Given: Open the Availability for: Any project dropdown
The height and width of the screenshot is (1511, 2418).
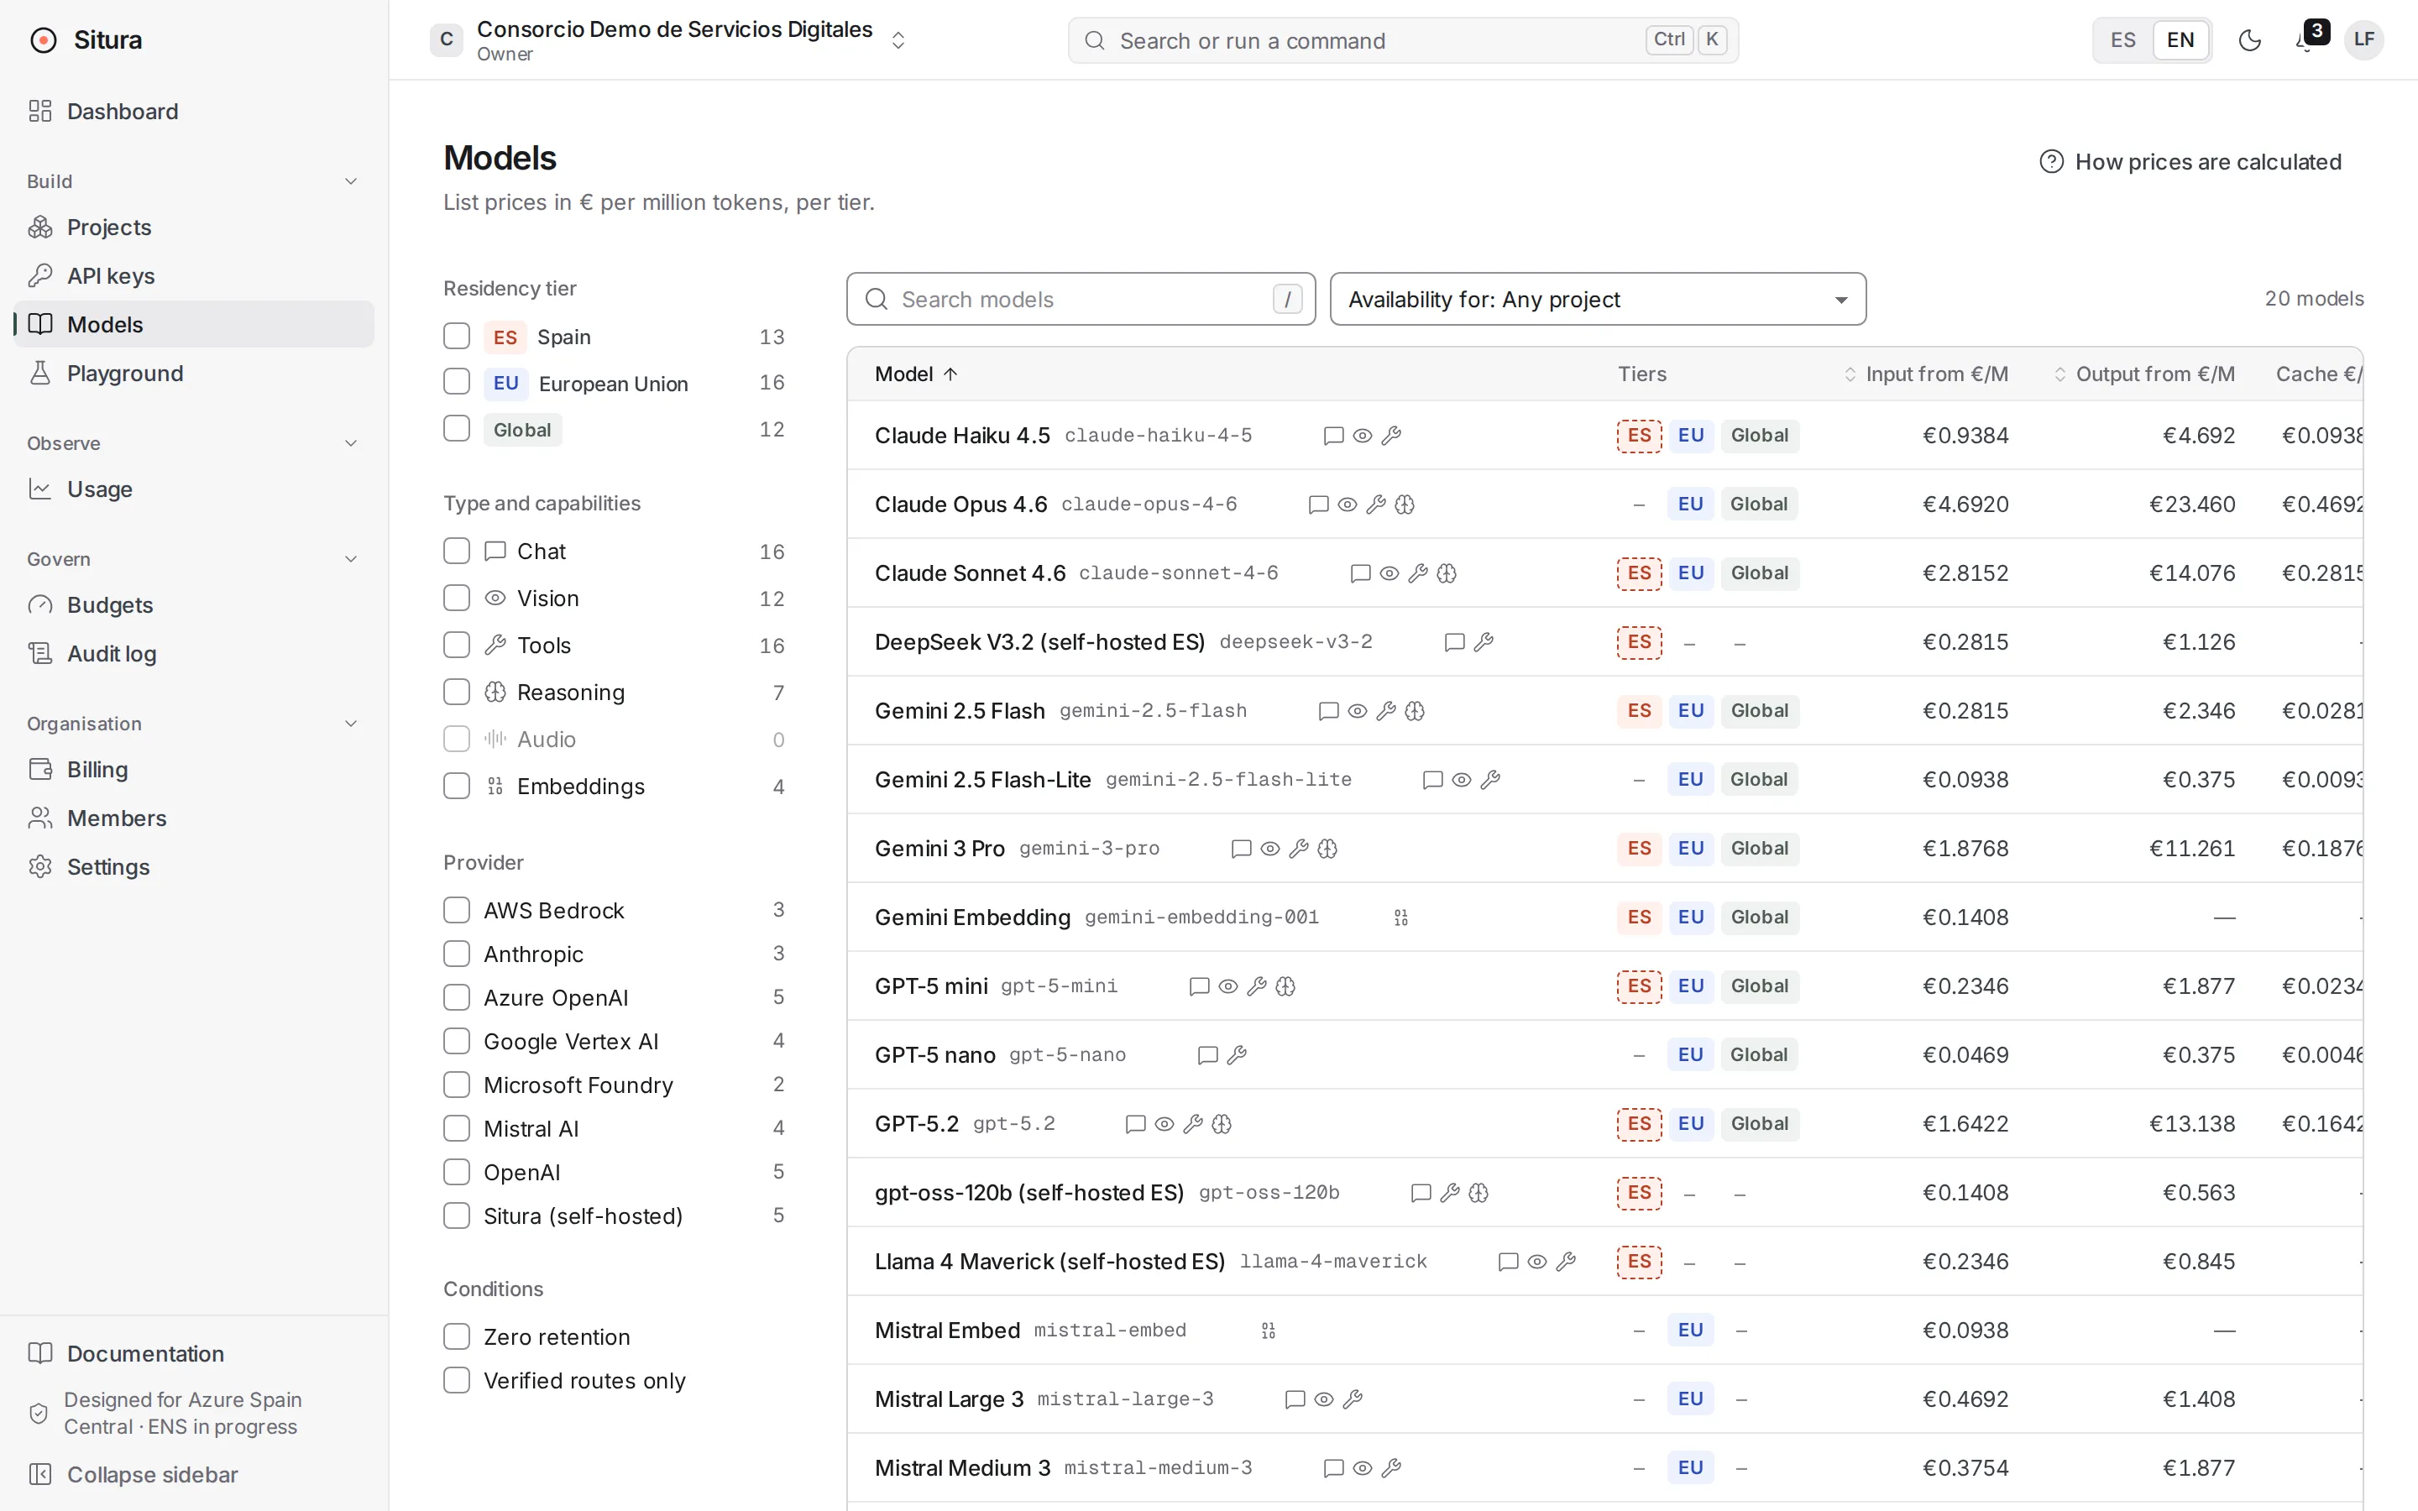Looking at the screenshot, I should 1598,299.
